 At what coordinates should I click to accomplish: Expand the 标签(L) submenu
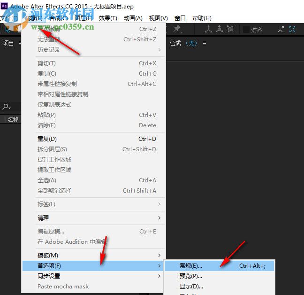[93, 204]
